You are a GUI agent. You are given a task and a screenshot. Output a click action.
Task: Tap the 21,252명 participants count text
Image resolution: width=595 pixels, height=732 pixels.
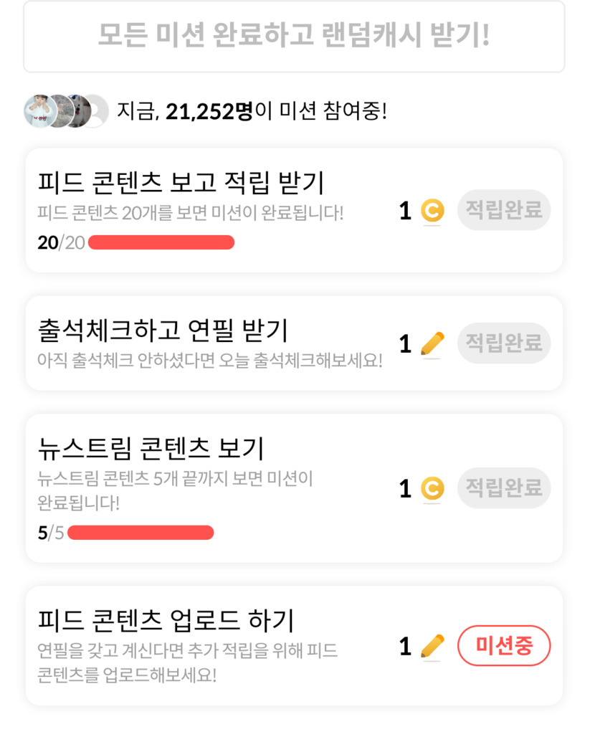[209, 112]
